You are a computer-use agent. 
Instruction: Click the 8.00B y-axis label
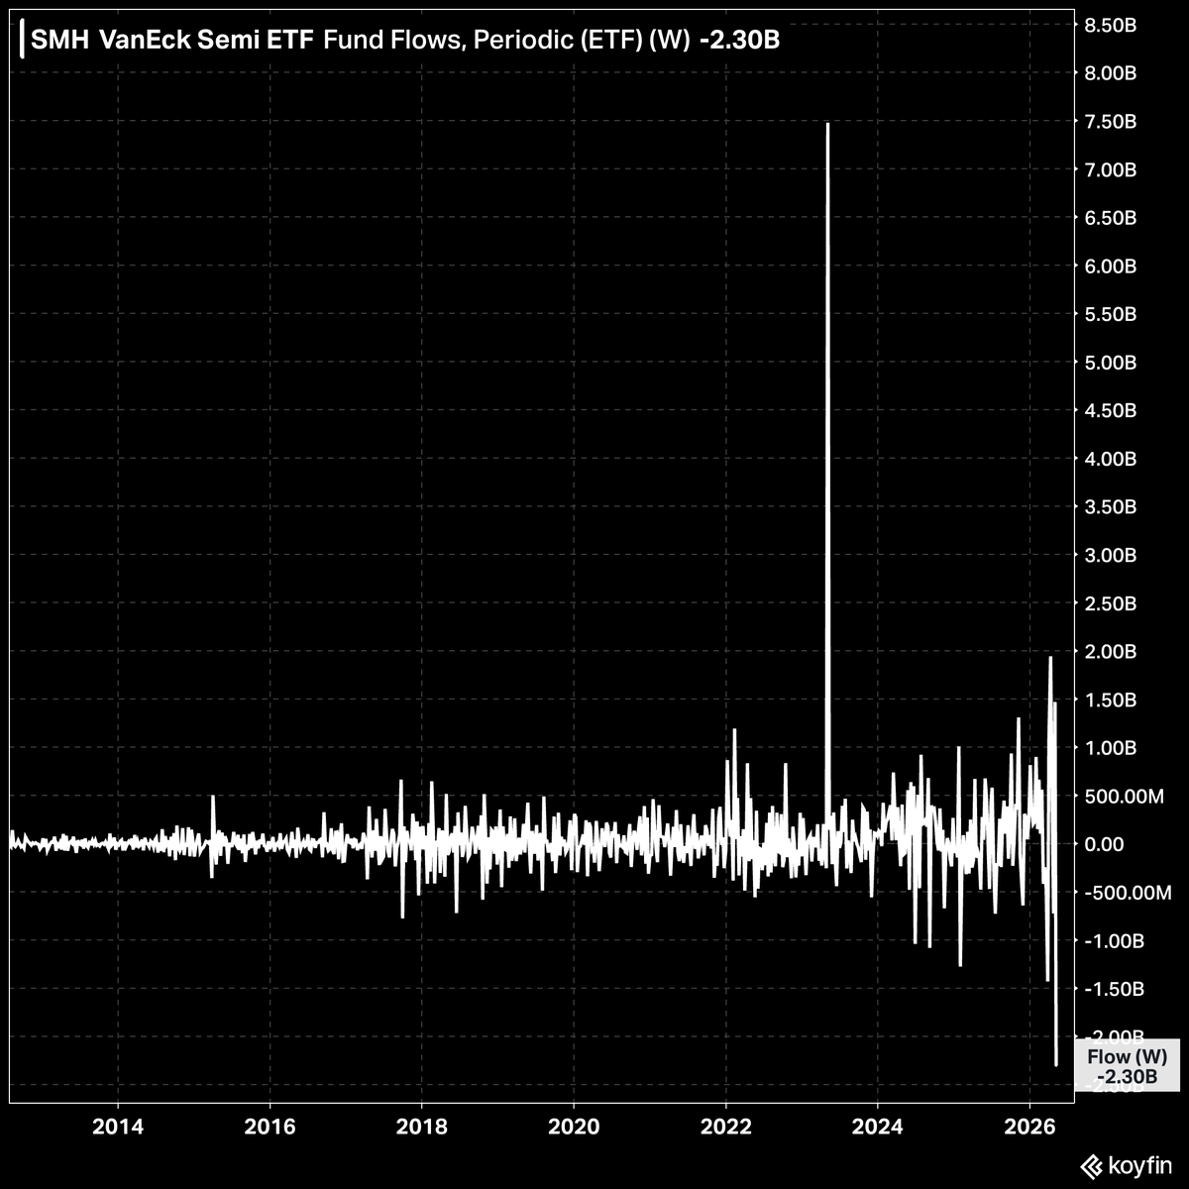click(x=1112, y=73)
